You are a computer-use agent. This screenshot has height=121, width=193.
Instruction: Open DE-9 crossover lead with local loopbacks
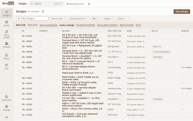[x=81, y=62]
